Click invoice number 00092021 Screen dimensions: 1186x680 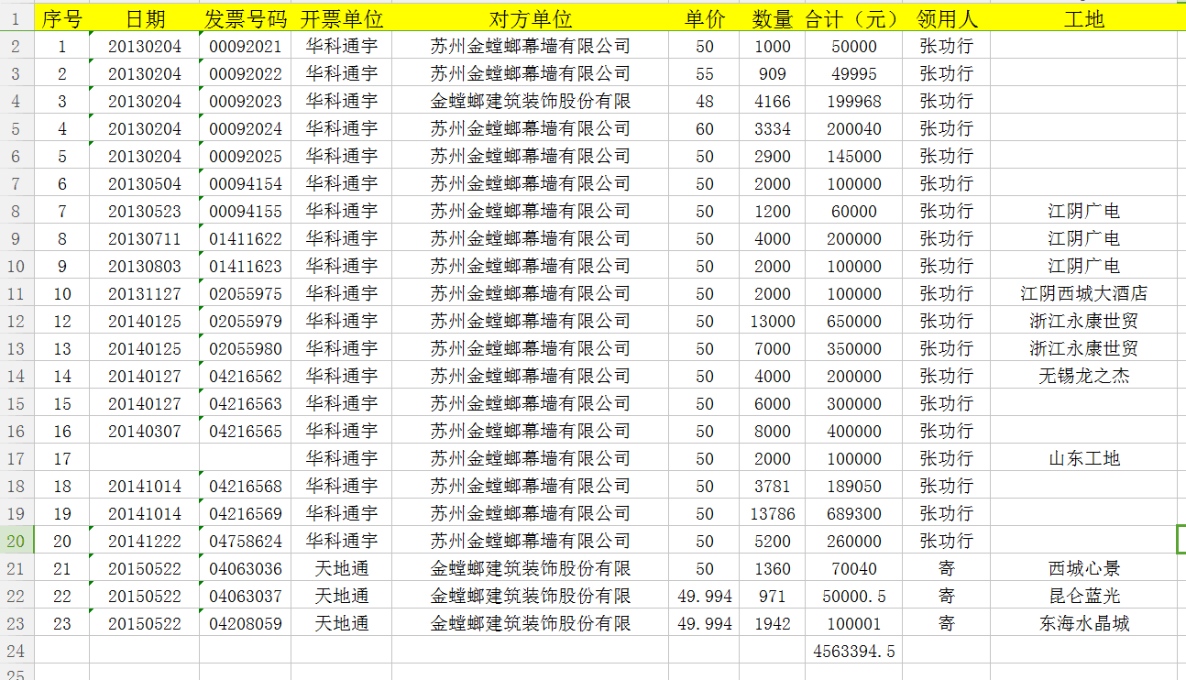pyautogui.click(x=246, y=46)
